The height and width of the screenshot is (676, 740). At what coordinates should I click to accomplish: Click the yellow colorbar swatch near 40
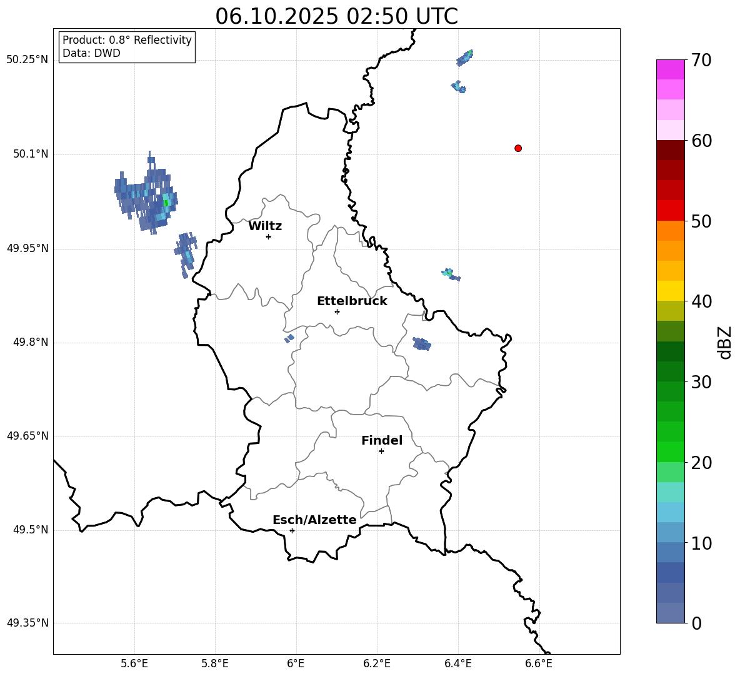[x=670, y=291]
